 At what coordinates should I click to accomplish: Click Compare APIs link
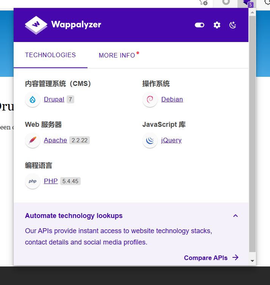[x=206, y=258]
